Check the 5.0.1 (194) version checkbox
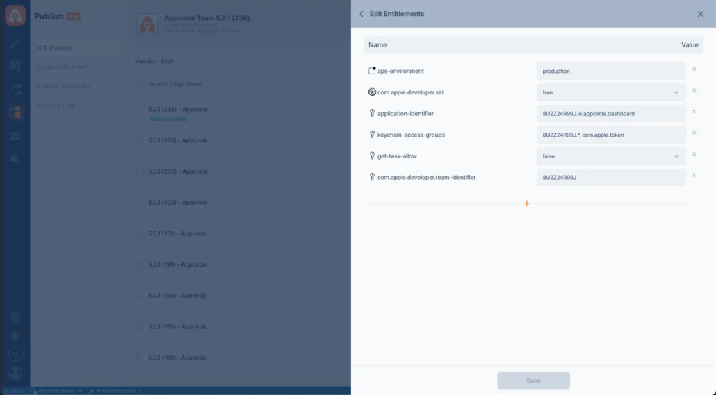The height and width of the screenshot is (395, 716). tap(139, 296)
